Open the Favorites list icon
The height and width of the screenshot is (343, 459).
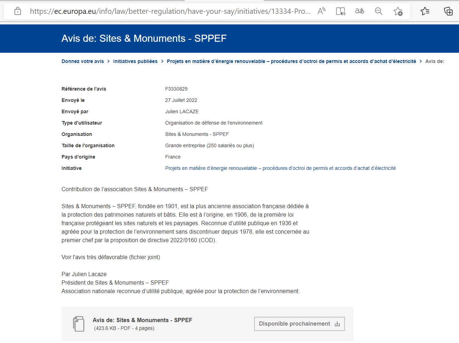click(x=425, y=11)
